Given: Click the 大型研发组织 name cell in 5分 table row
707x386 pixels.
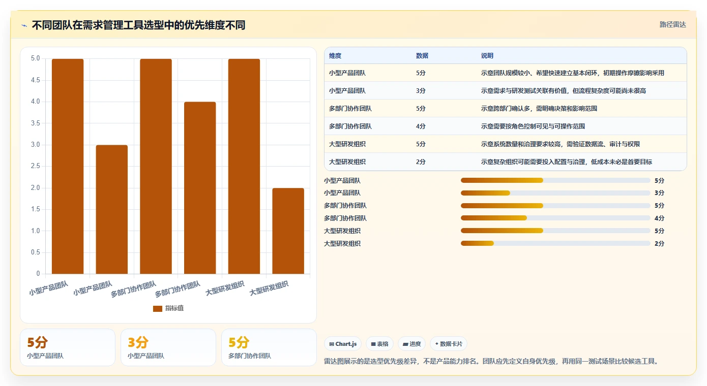Looking at the screenshot, I should click(x=347, y=144).
